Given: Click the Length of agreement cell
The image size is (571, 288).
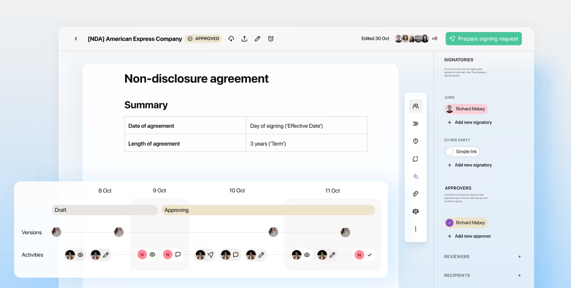Looking at the screenshot, I should pyautogui.click(x=185, y=143).
